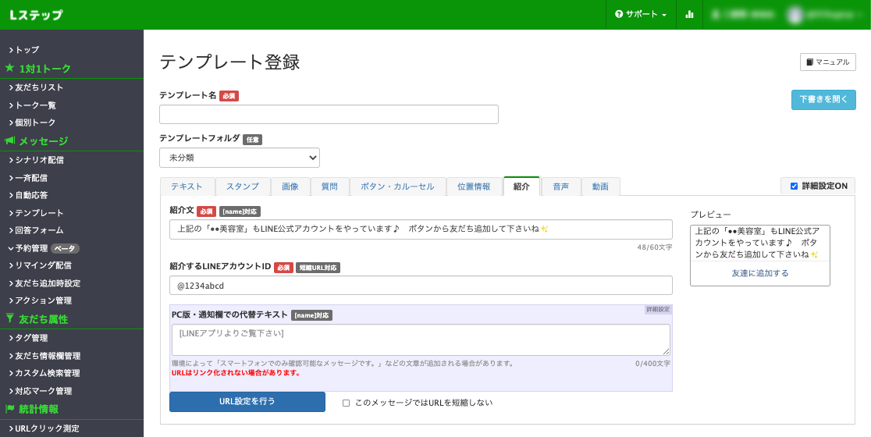Viewport: 871px width, 437px height.
Task: Switch to the ボタン・カルーセル tab
Action: click(398, 187)
